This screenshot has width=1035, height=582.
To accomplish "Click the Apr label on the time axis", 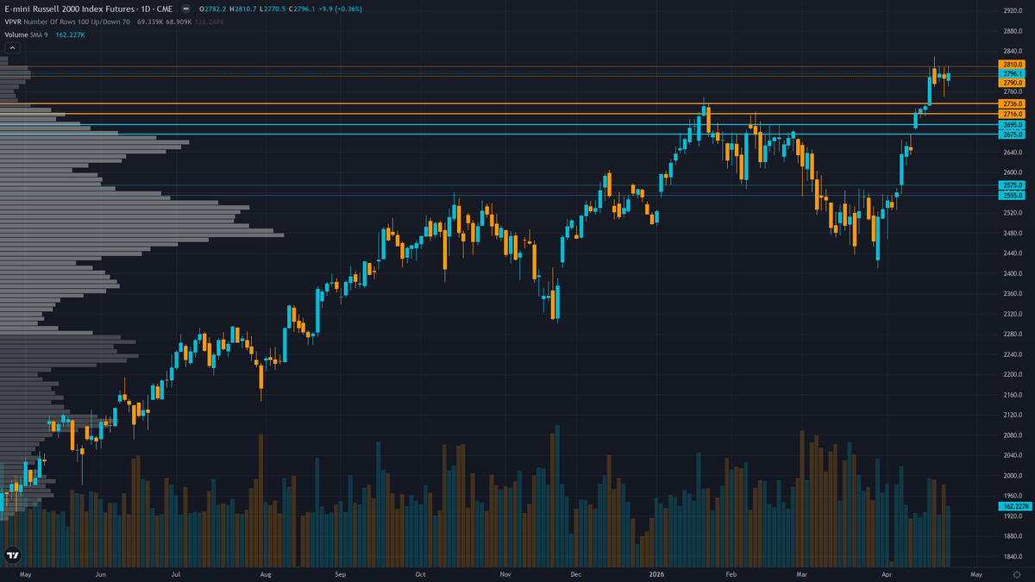I will [x=888, y=573].
